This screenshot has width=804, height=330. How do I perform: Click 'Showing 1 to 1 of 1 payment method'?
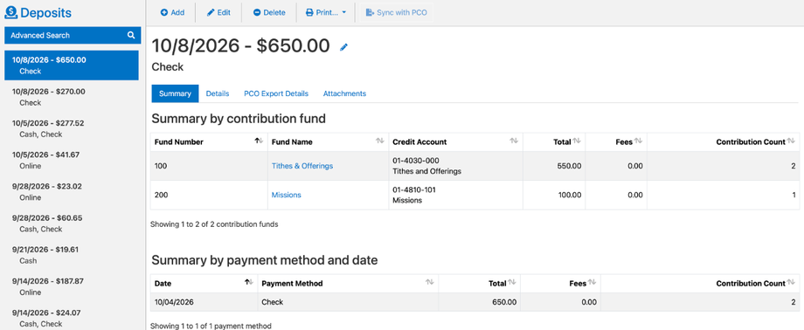point(211,326)
